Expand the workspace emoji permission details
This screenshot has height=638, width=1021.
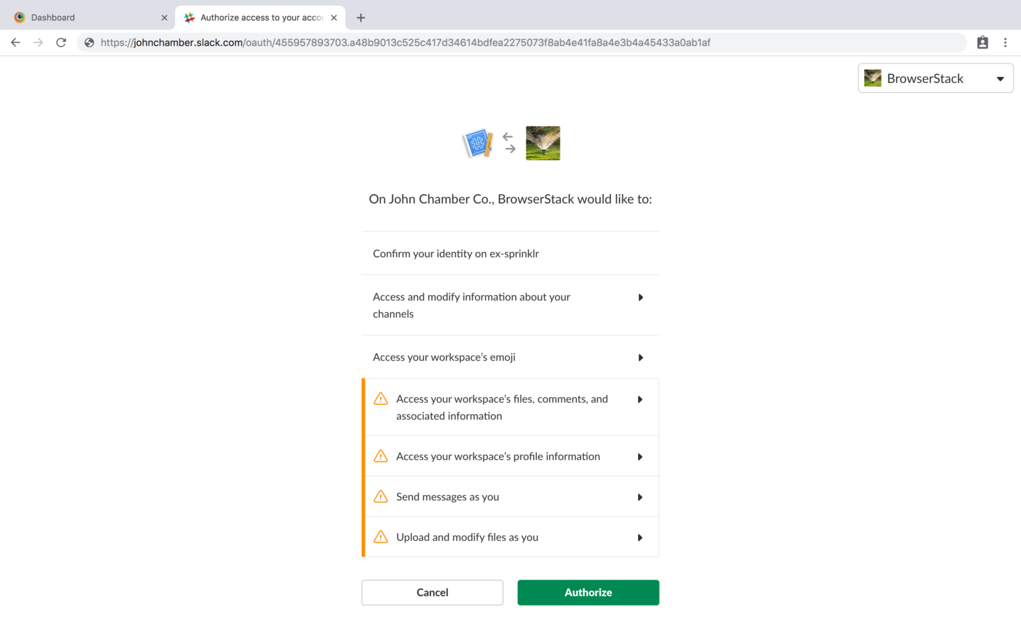640,358
